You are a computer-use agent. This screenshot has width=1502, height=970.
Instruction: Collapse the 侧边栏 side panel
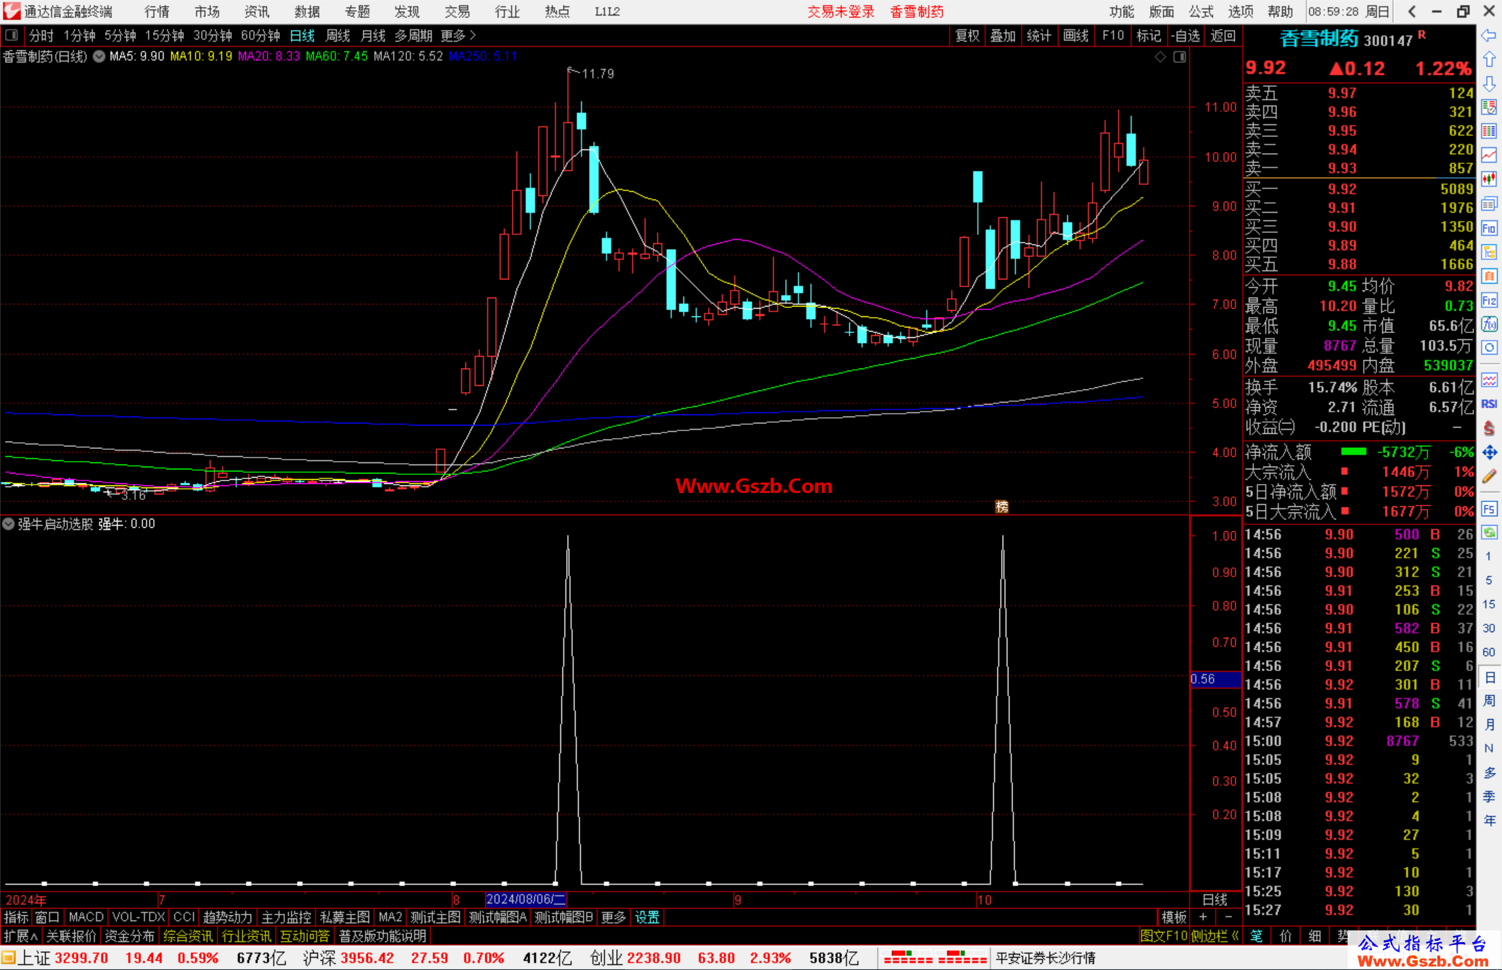1214,936
